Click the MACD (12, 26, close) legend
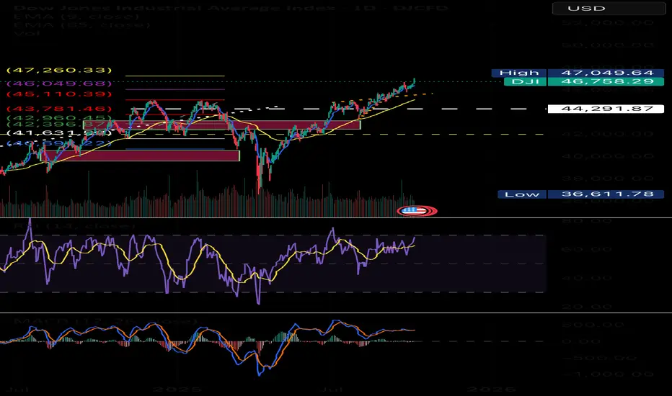Viewport: 672px width, 396px height. [105, 320]
